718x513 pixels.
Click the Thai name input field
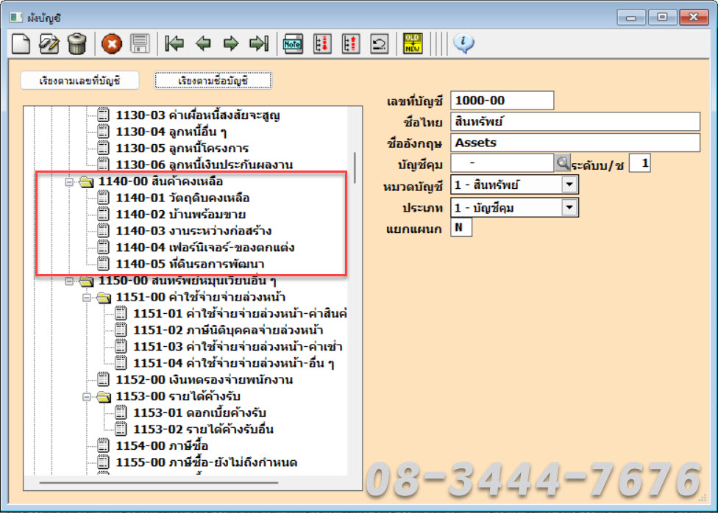[575, 121]
